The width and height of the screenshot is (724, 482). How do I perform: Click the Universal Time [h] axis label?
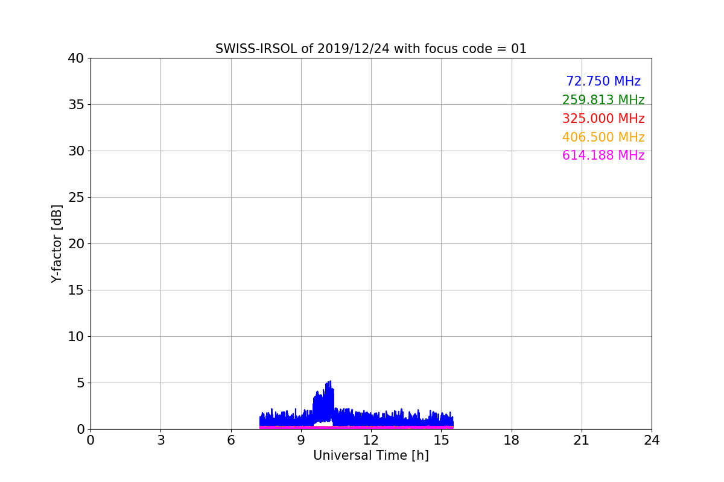click(371, 455)
